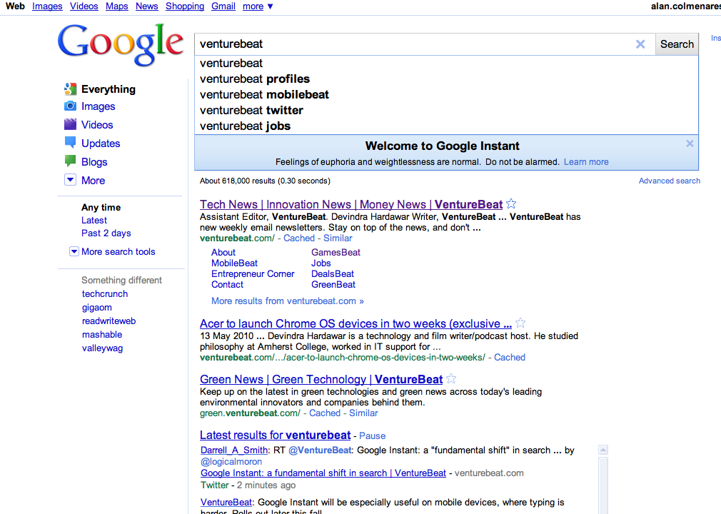This screenshot has height=514, width=721.
Task: Click the Google logo
Action: coord(121,44)
